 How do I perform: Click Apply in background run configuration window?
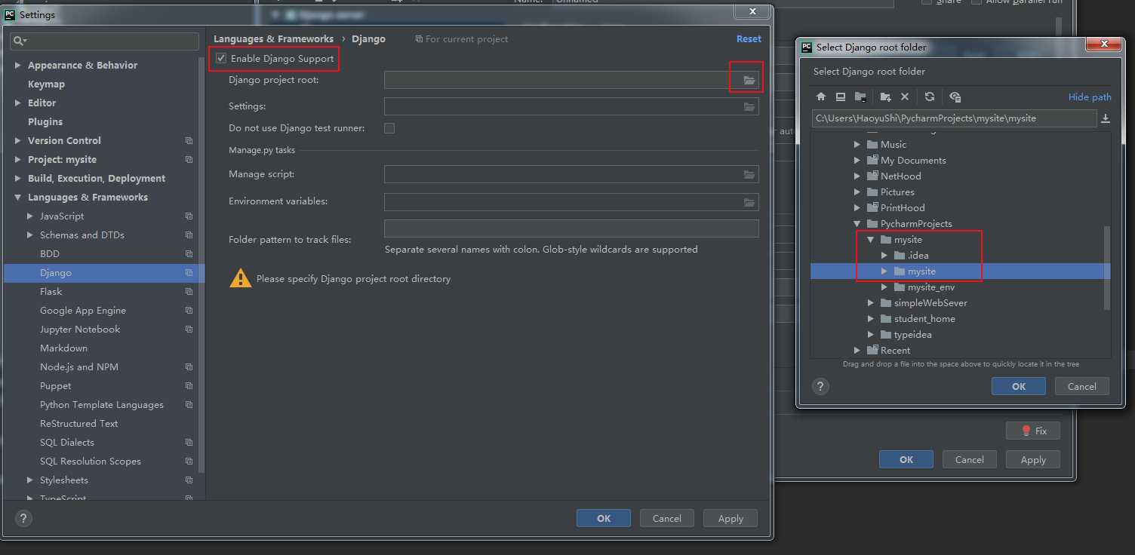tap(1033, 459)
